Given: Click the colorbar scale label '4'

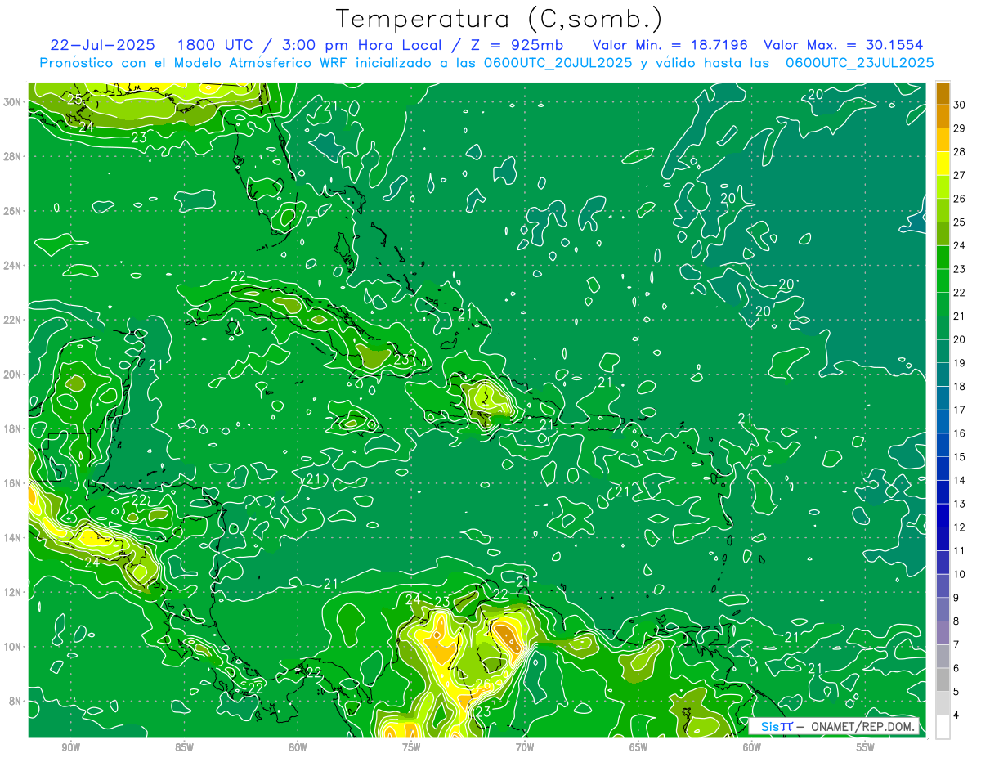Looking at the screenshot, I should (x=956, y=715).
